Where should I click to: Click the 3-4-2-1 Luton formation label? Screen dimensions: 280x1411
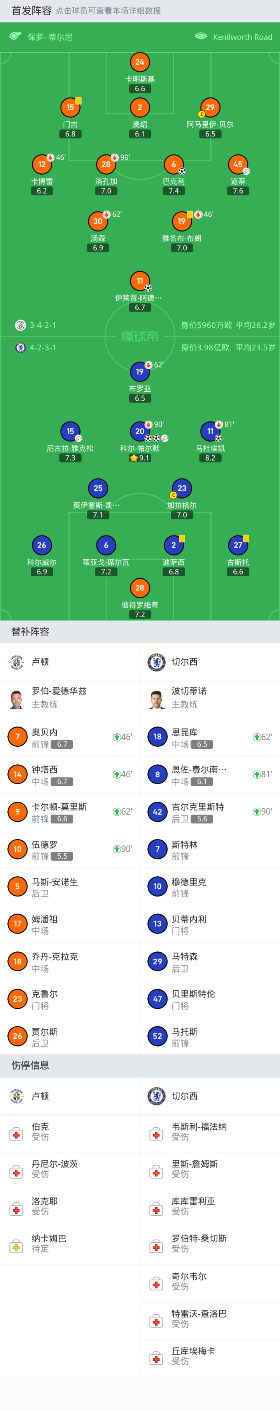pyautogui.click(x=43, y=325)
